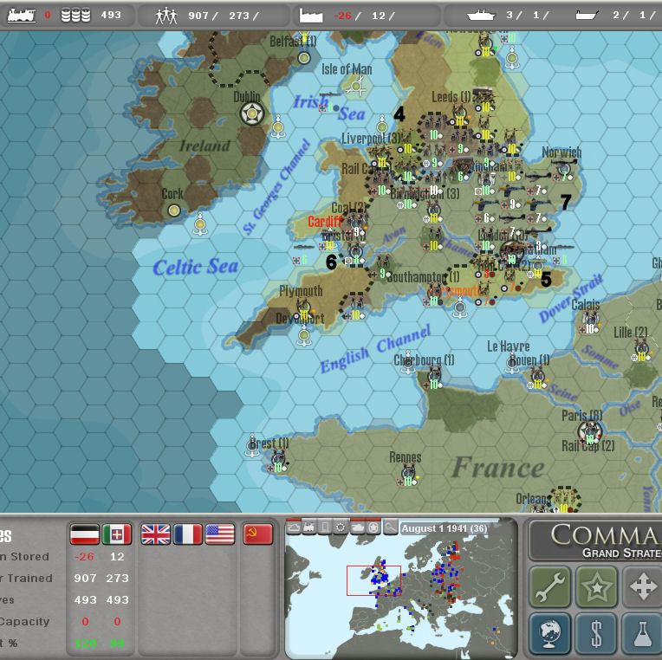Click the star commander button

(596, 586)
